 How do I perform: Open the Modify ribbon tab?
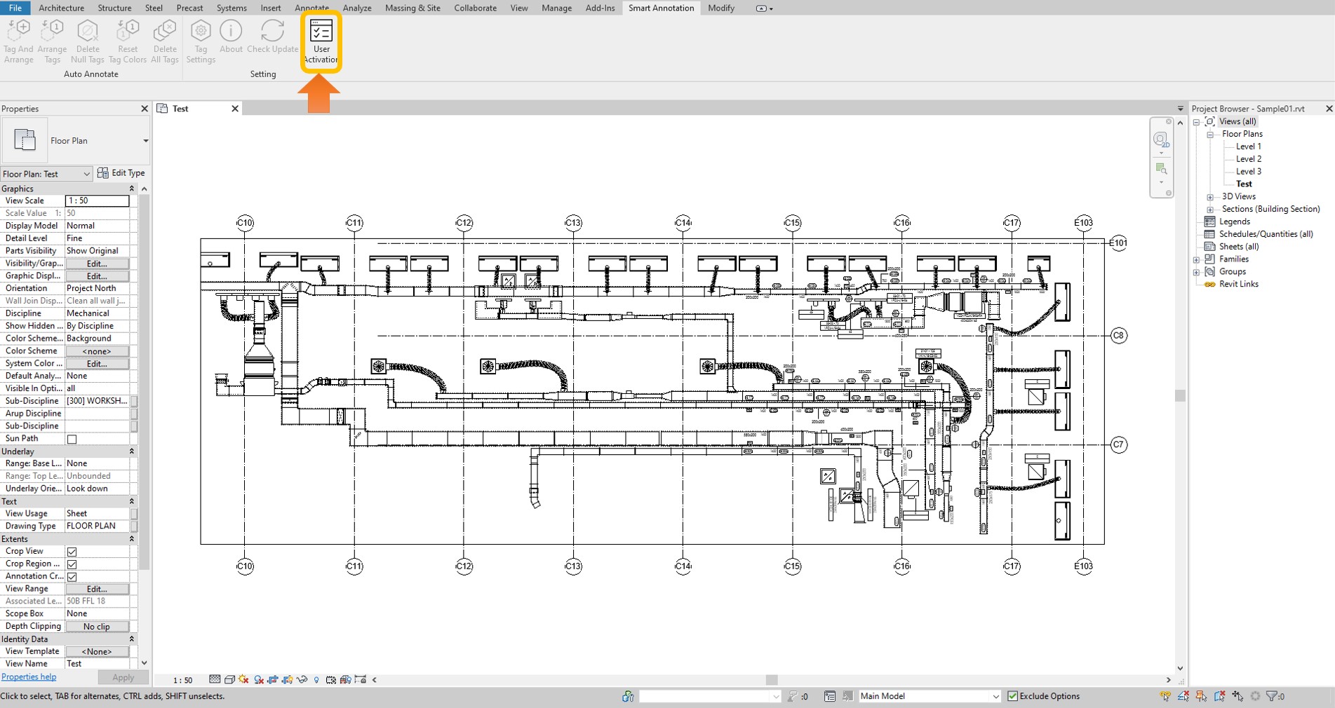point(721,8)
